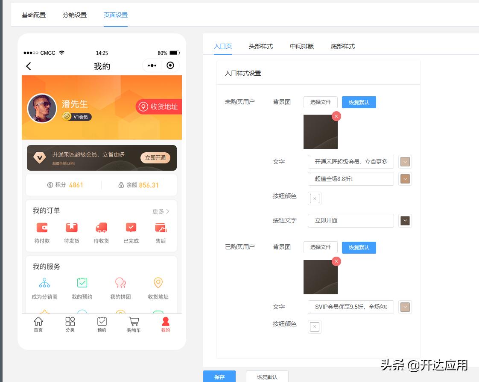Click the 超值全场8.8折 text input field
This screenshot has height=382, width=479.
350,179
